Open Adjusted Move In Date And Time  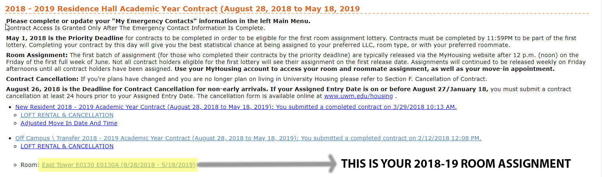69,123
